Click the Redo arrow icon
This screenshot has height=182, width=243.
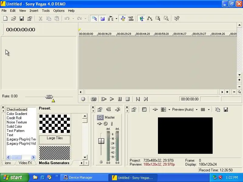[x=80, y=19]
